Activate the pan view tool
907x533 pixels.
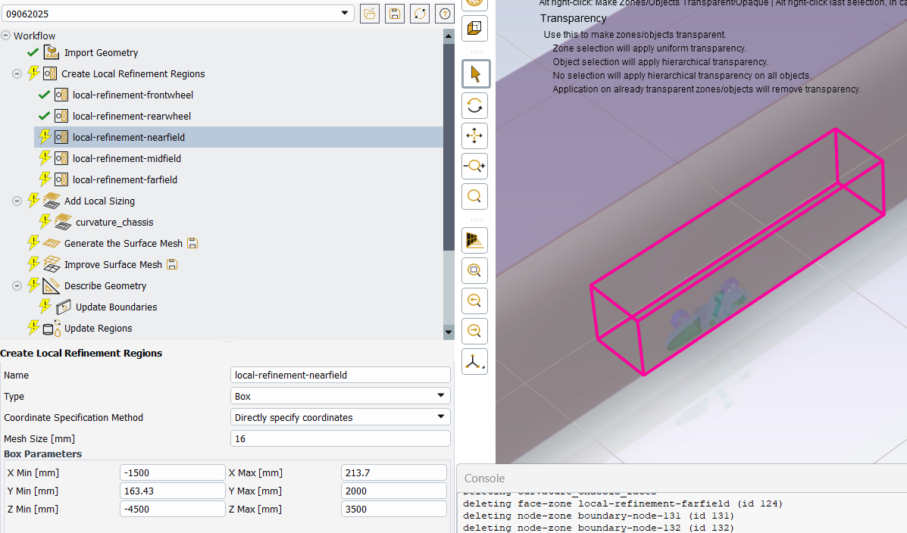475,136
